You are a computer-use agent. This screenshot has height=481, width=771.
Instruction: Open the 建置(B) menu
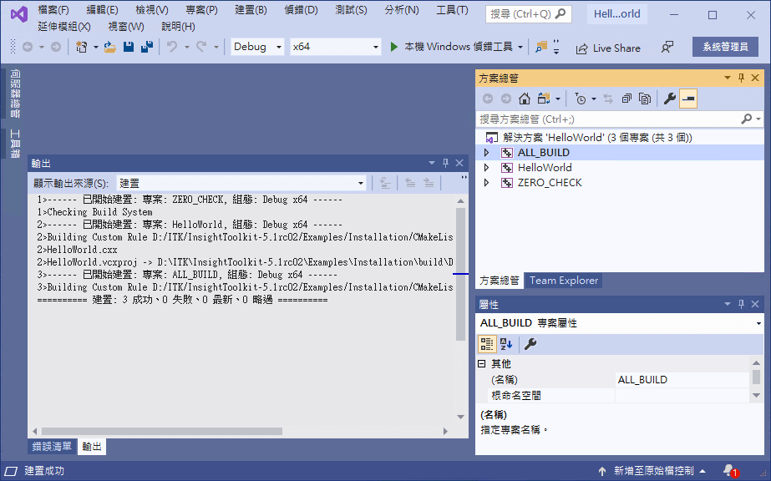251,10
